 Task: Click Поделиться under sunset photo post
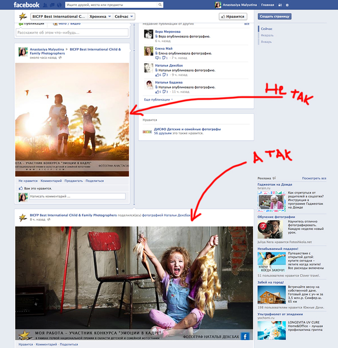click(95, 181)
